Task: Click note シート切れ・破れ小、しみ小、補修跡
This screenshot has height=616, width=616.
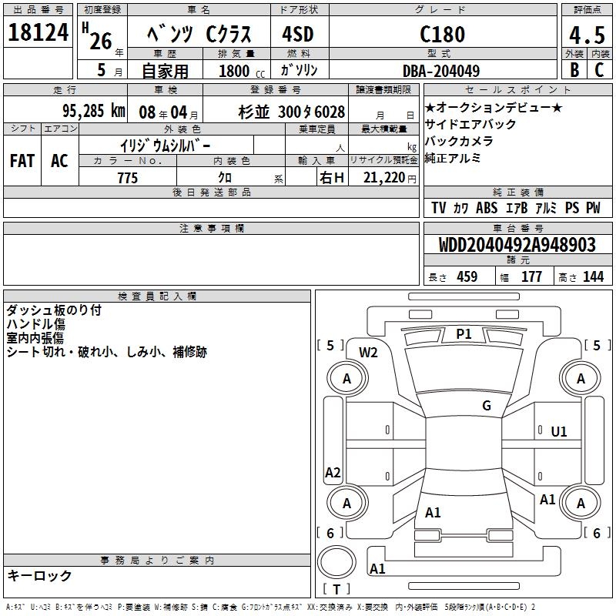Action: (x=106, y=352)
